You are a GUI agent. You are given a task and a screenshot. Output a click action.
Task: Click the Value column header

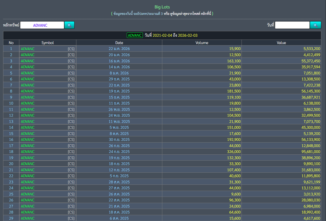click(281, 43)
